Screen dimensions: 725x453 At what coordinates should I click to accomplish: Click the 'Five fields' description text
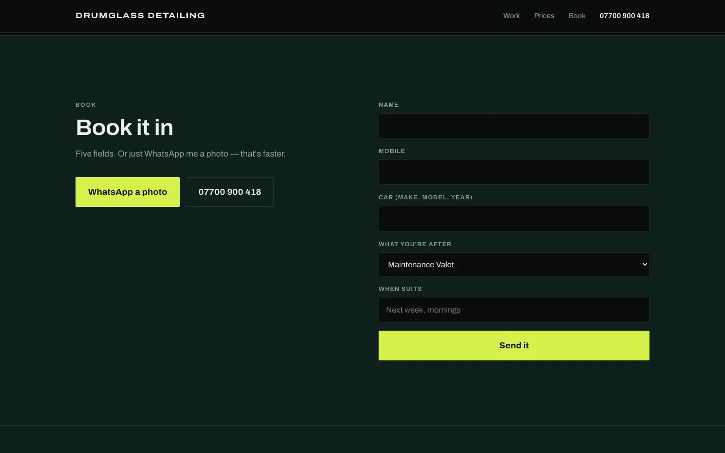point(180,154)
